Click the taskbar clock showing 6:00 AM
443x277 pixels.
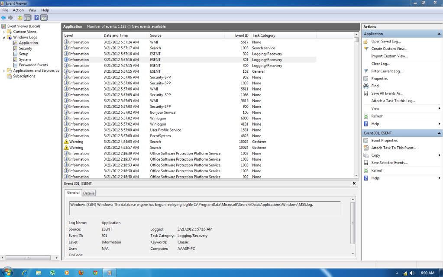(x=427, y=273)
